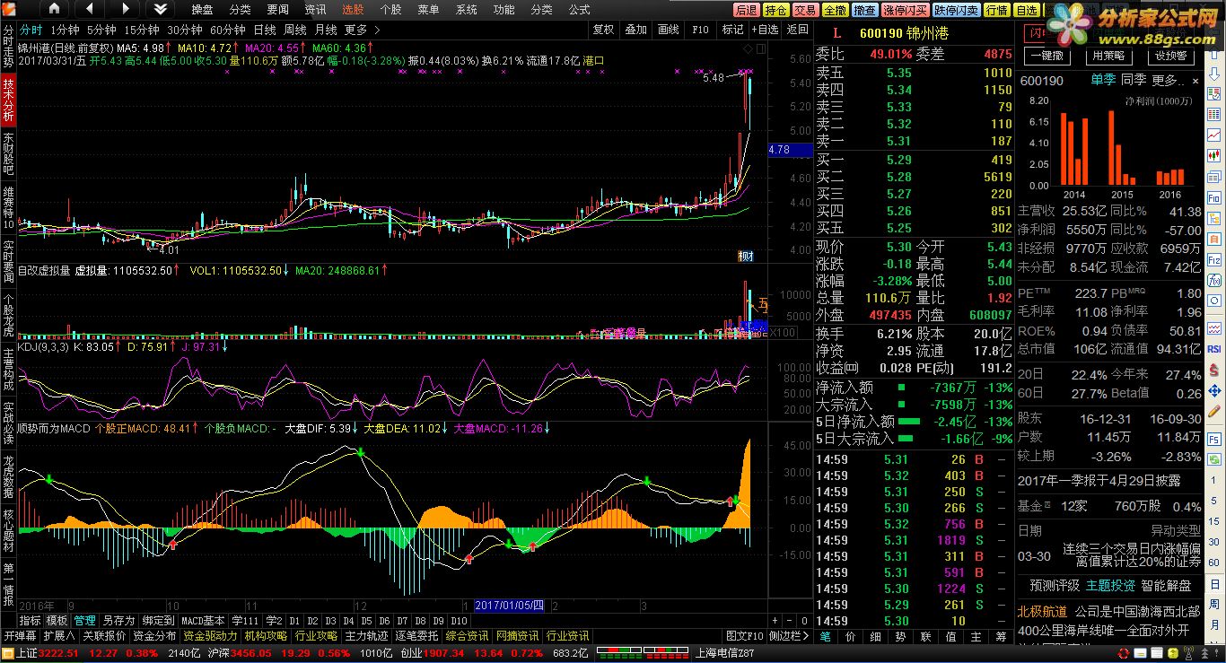Select the D10 template tab
1226x663 pixels.
tap(459, 620)
